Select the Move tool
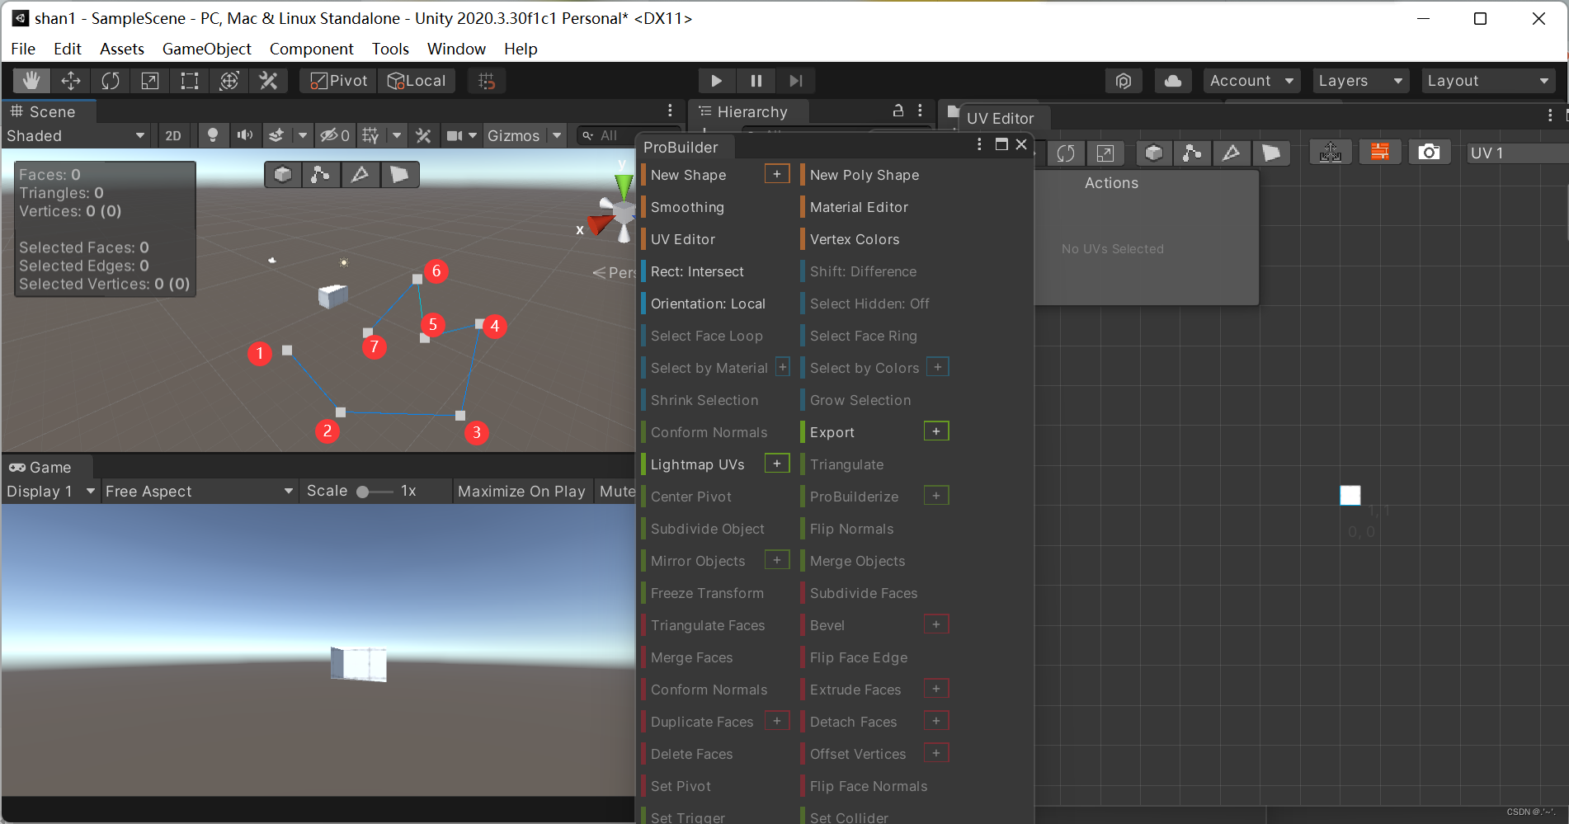Viewport: 1569px width, 824px height. coord(71,81)
